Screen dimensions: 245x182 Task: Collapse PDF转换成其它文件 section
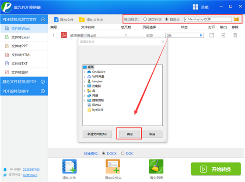(x=43, y=20)
